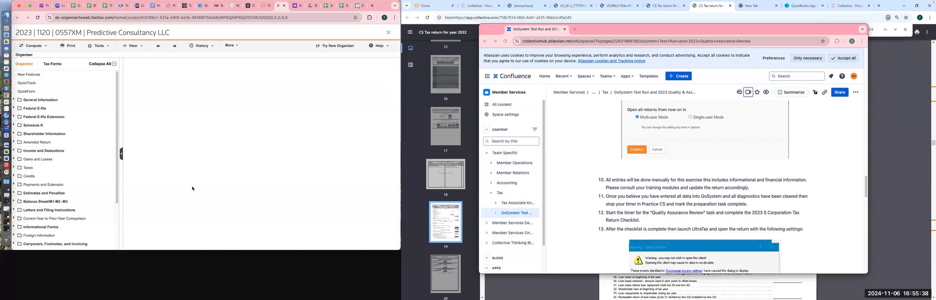This screenshot has height=300, width=936.
Task: Copy page link chain icon
Action: pyautogui.click(x=824, y=92)
